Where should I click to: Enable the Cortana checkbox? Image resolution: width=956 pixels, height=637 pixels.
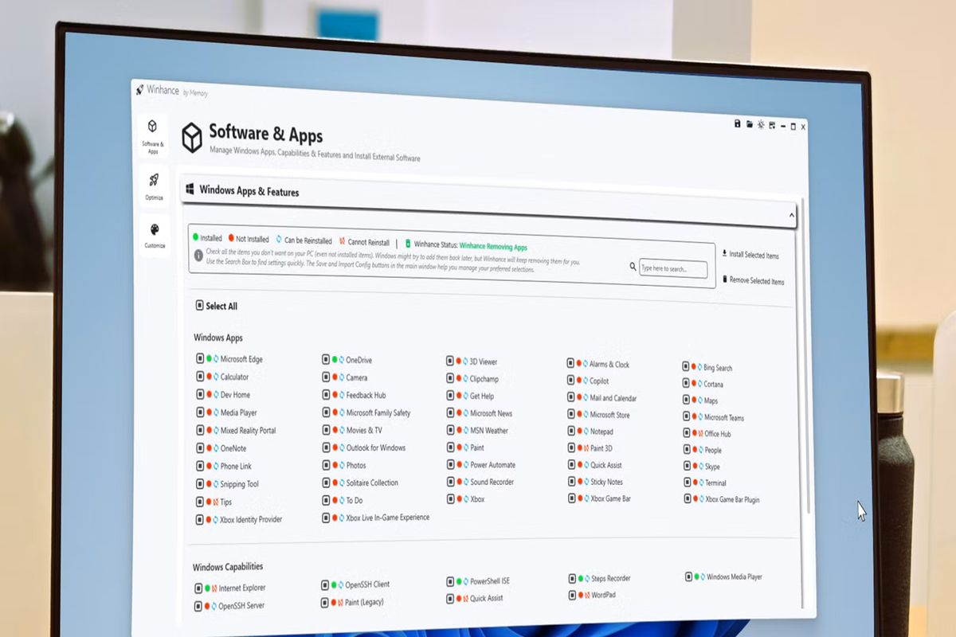click(686, 383)
